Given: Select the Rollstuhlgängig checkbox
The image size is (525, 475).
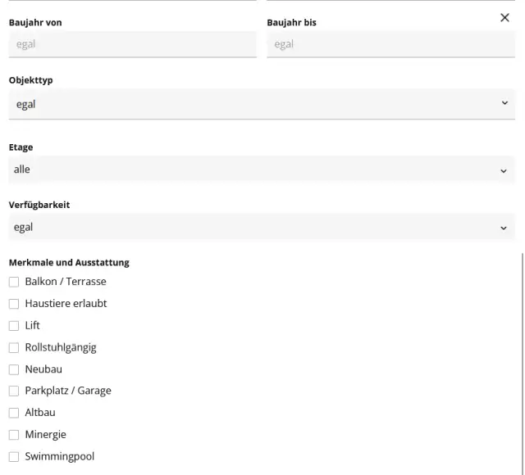Looking at the screenshot, I should (14, 347).
